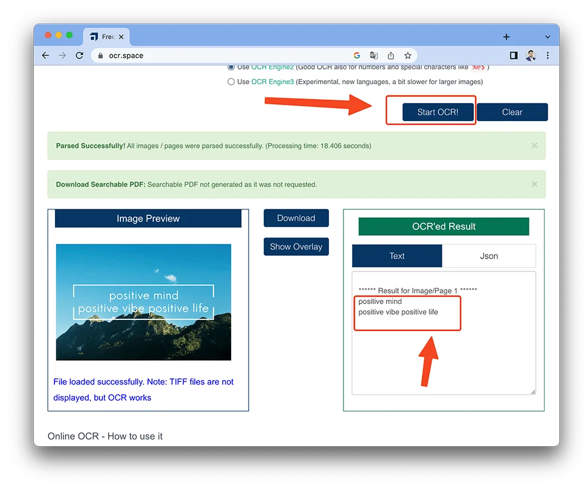Screen dimensions: 585x482
Task: Open the user profile avatar
Action: [531, 56]
